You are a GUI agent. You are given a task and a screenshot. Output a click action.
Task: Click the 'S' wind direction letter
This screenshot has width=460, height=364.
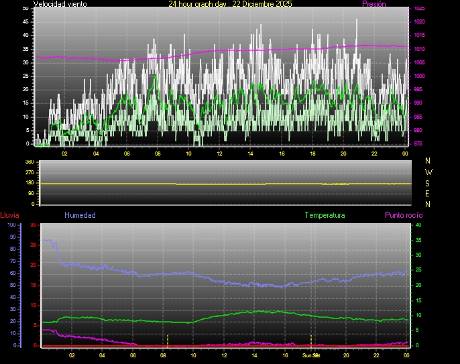tap(428, 182)
